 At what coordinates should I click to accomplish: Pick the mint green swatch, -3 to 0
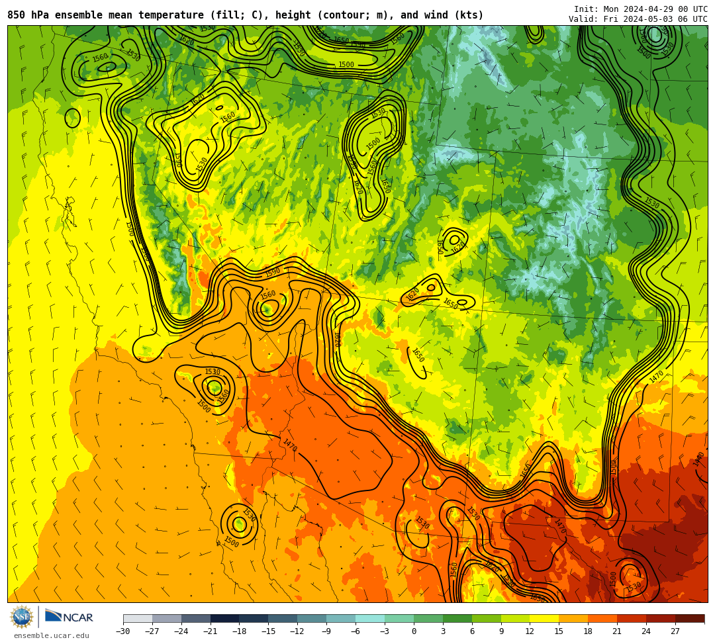pos(399,618)
